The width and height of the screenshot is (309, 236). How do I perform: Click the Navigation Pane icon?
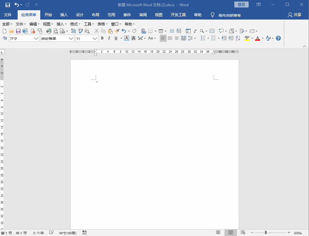(x=188, y=31)
